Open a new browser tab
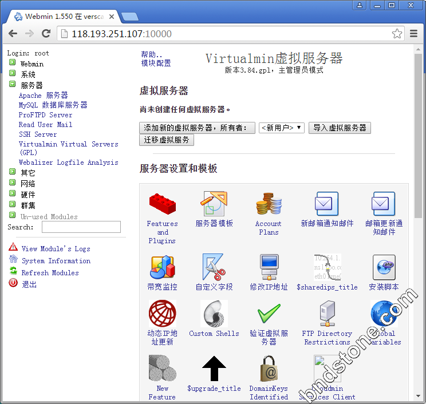 [x=130, y=17]
